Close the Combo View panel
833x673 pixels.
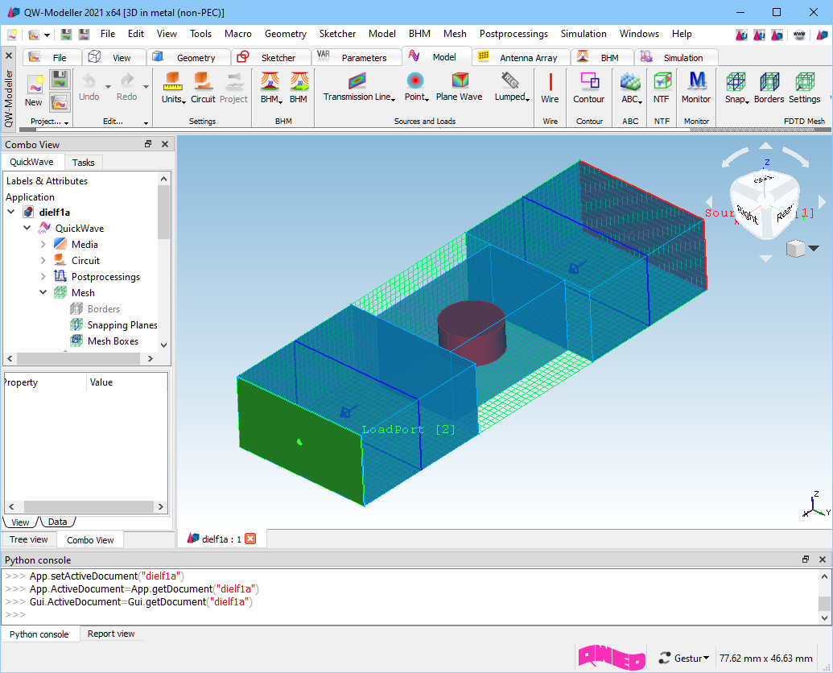(x=165, y=144)
